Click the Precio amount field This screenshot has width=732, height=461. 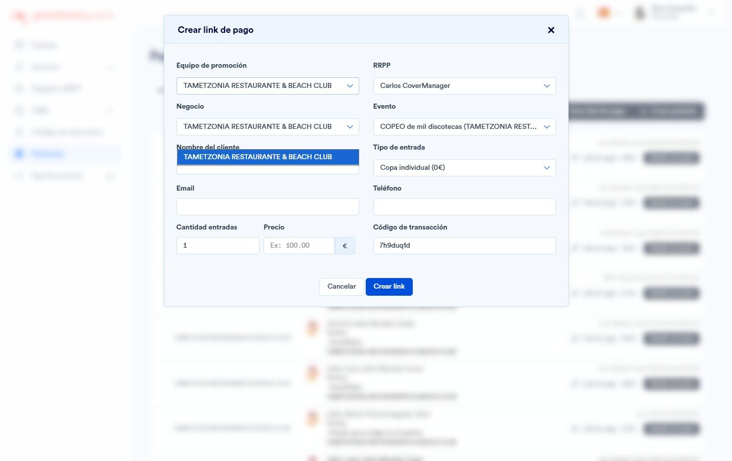[299, 246]
